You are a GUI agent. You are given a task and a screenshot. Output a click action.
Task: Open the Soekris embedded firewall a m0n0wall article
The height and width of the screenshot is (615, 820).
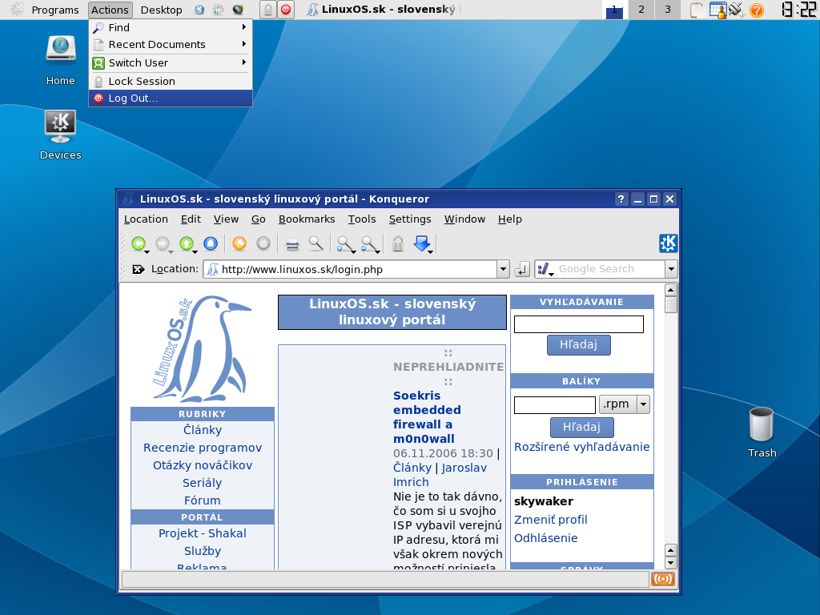pos(427,417)
